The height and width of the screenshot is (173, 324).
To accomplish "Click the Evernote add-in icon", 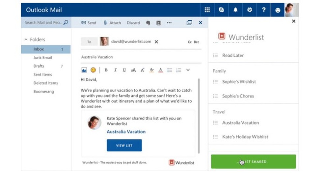I will [x=148, y=23].
